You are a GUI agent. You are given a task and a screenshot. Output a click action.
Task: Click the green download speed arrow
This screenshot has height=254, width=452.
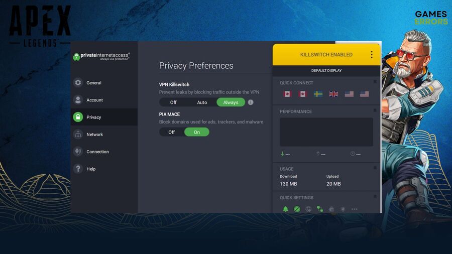[x=282, y=154]
